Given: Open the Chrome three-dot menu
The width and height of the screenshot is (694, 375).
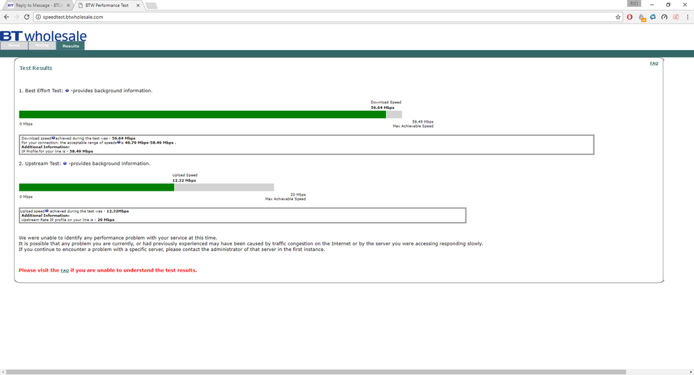Looking at the screenshot, I should tap(687, 17).
